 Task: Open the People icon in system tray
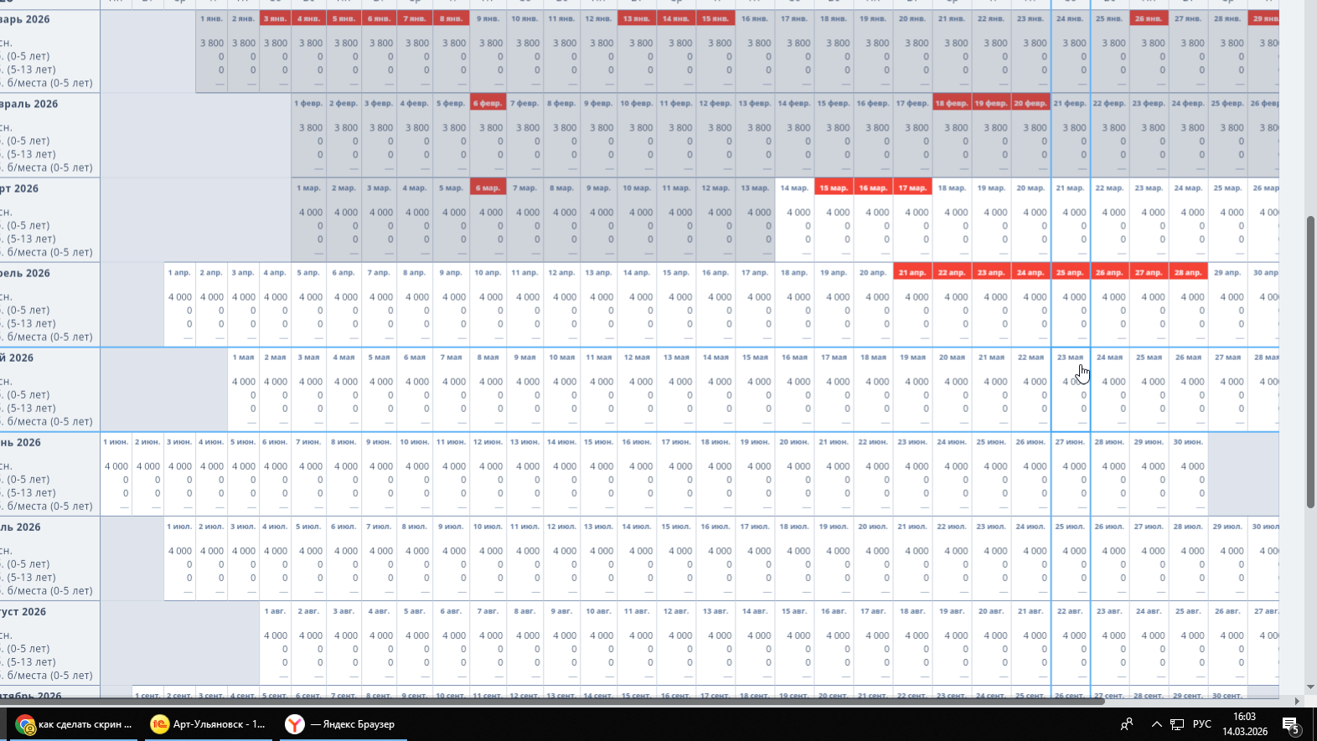pos(1127,724)
